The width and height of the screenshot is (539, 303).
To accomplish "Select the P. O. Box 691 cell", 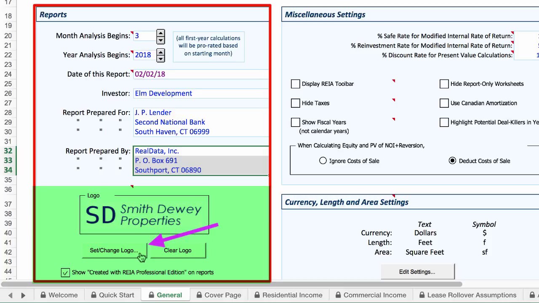I will pos(201,160).
